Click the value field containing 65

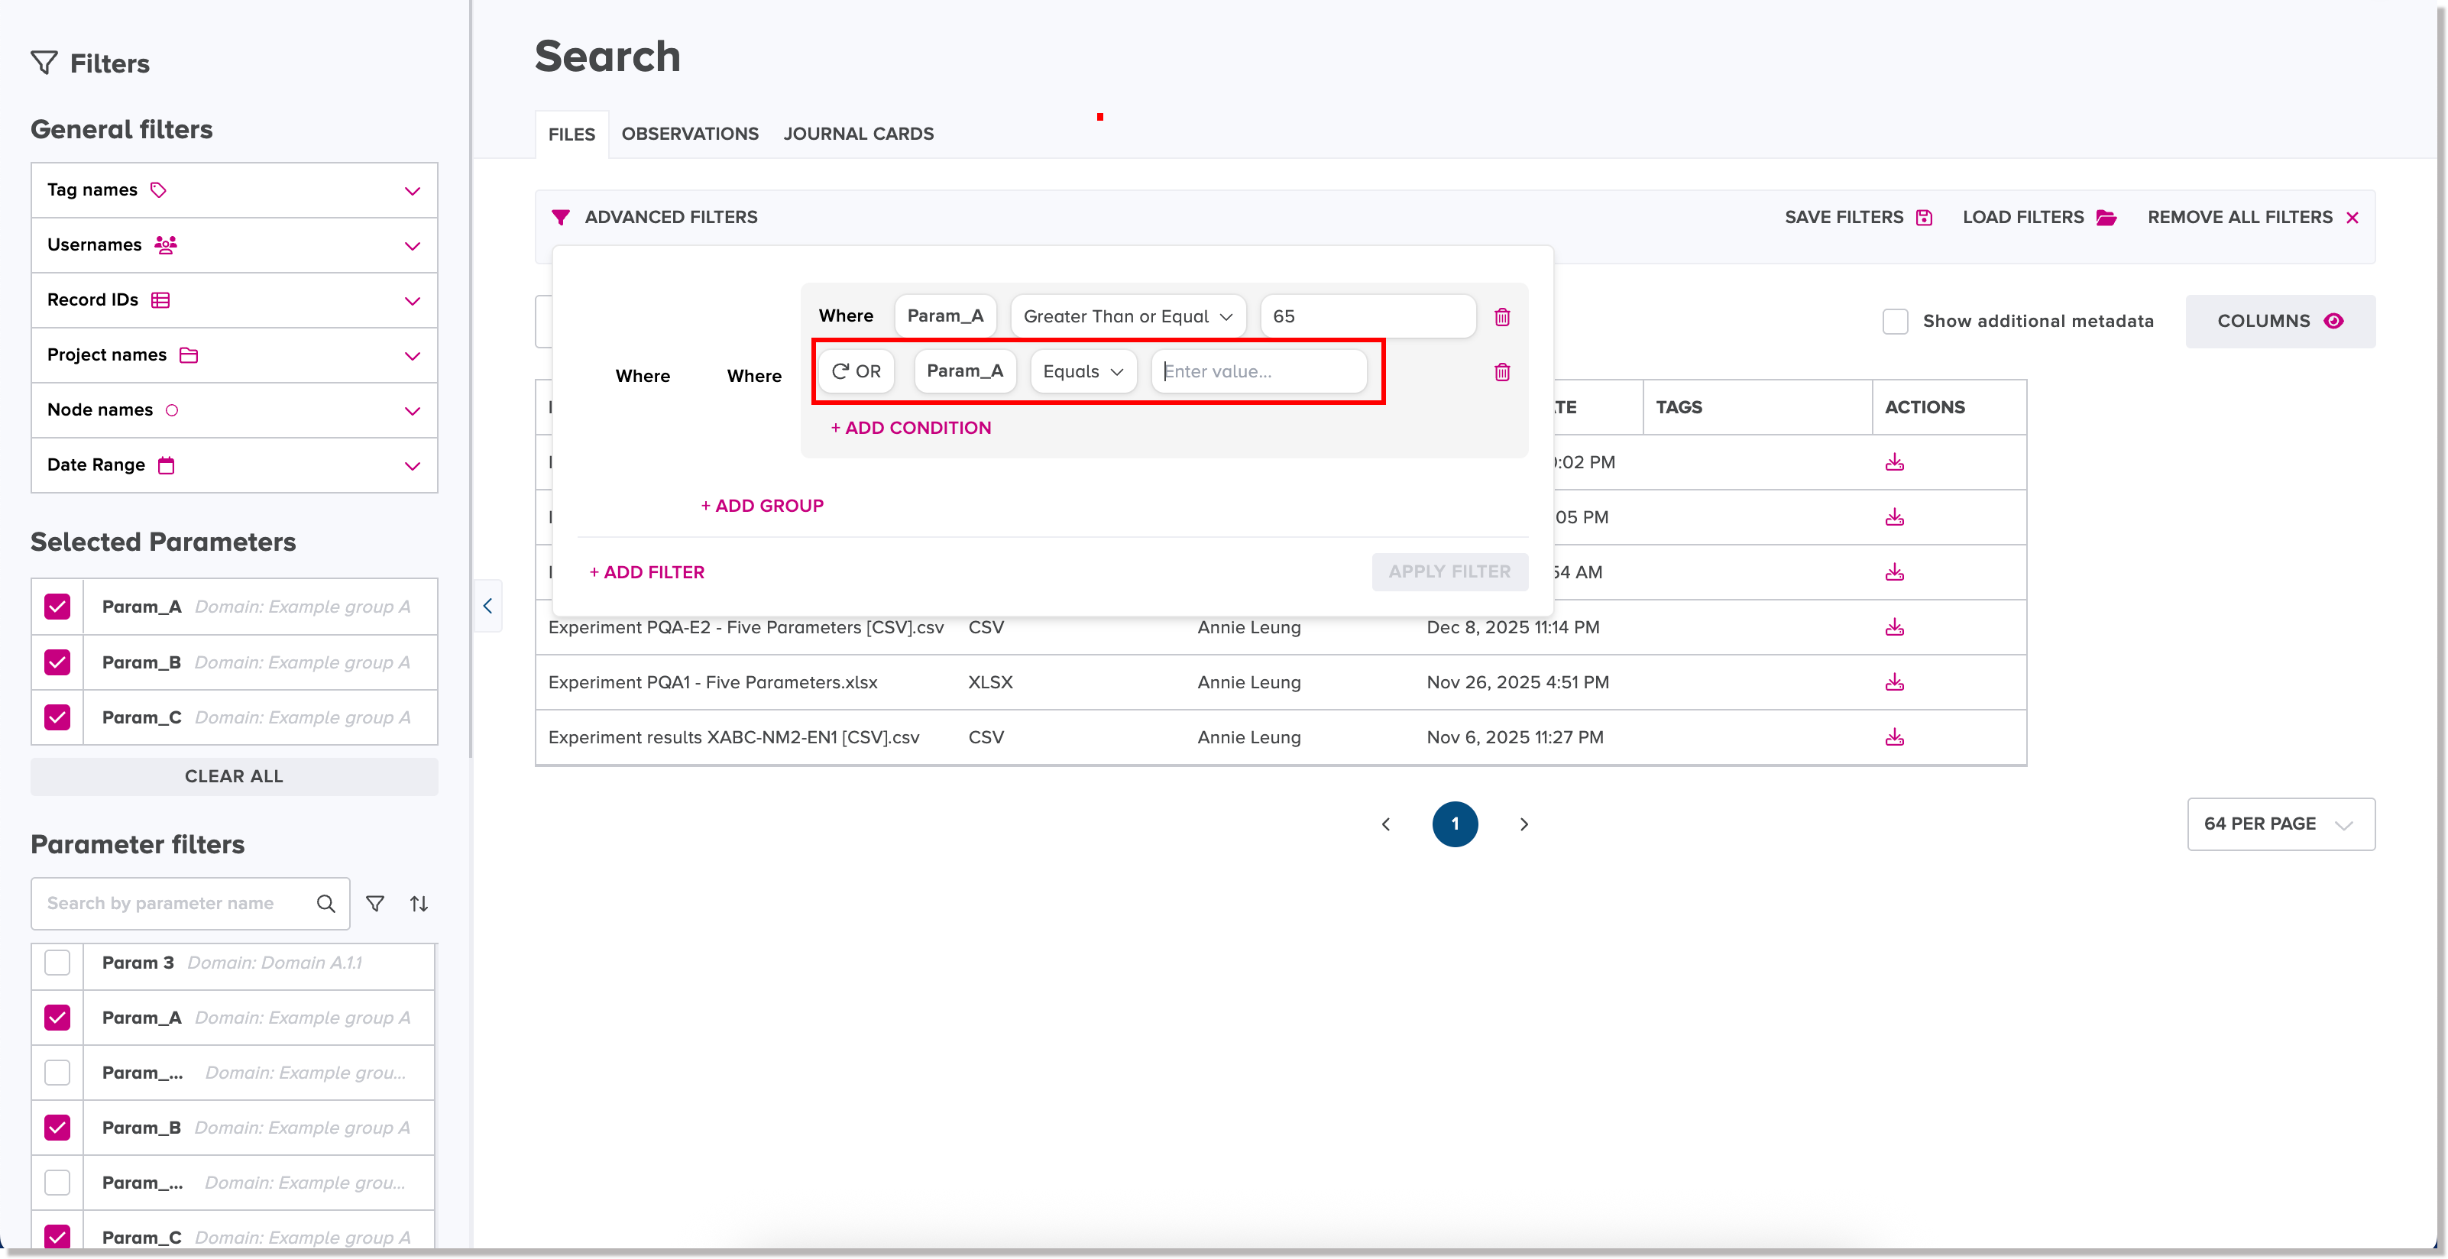(1368, 316)
